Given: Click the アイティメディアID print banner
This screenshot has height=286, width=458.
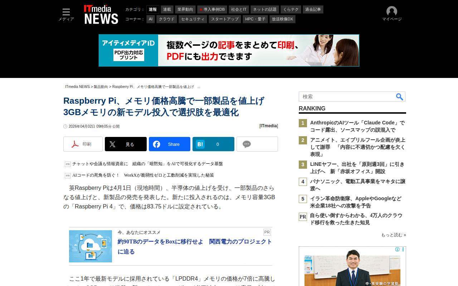Looking at the screenshot, I should click(229, 50).
